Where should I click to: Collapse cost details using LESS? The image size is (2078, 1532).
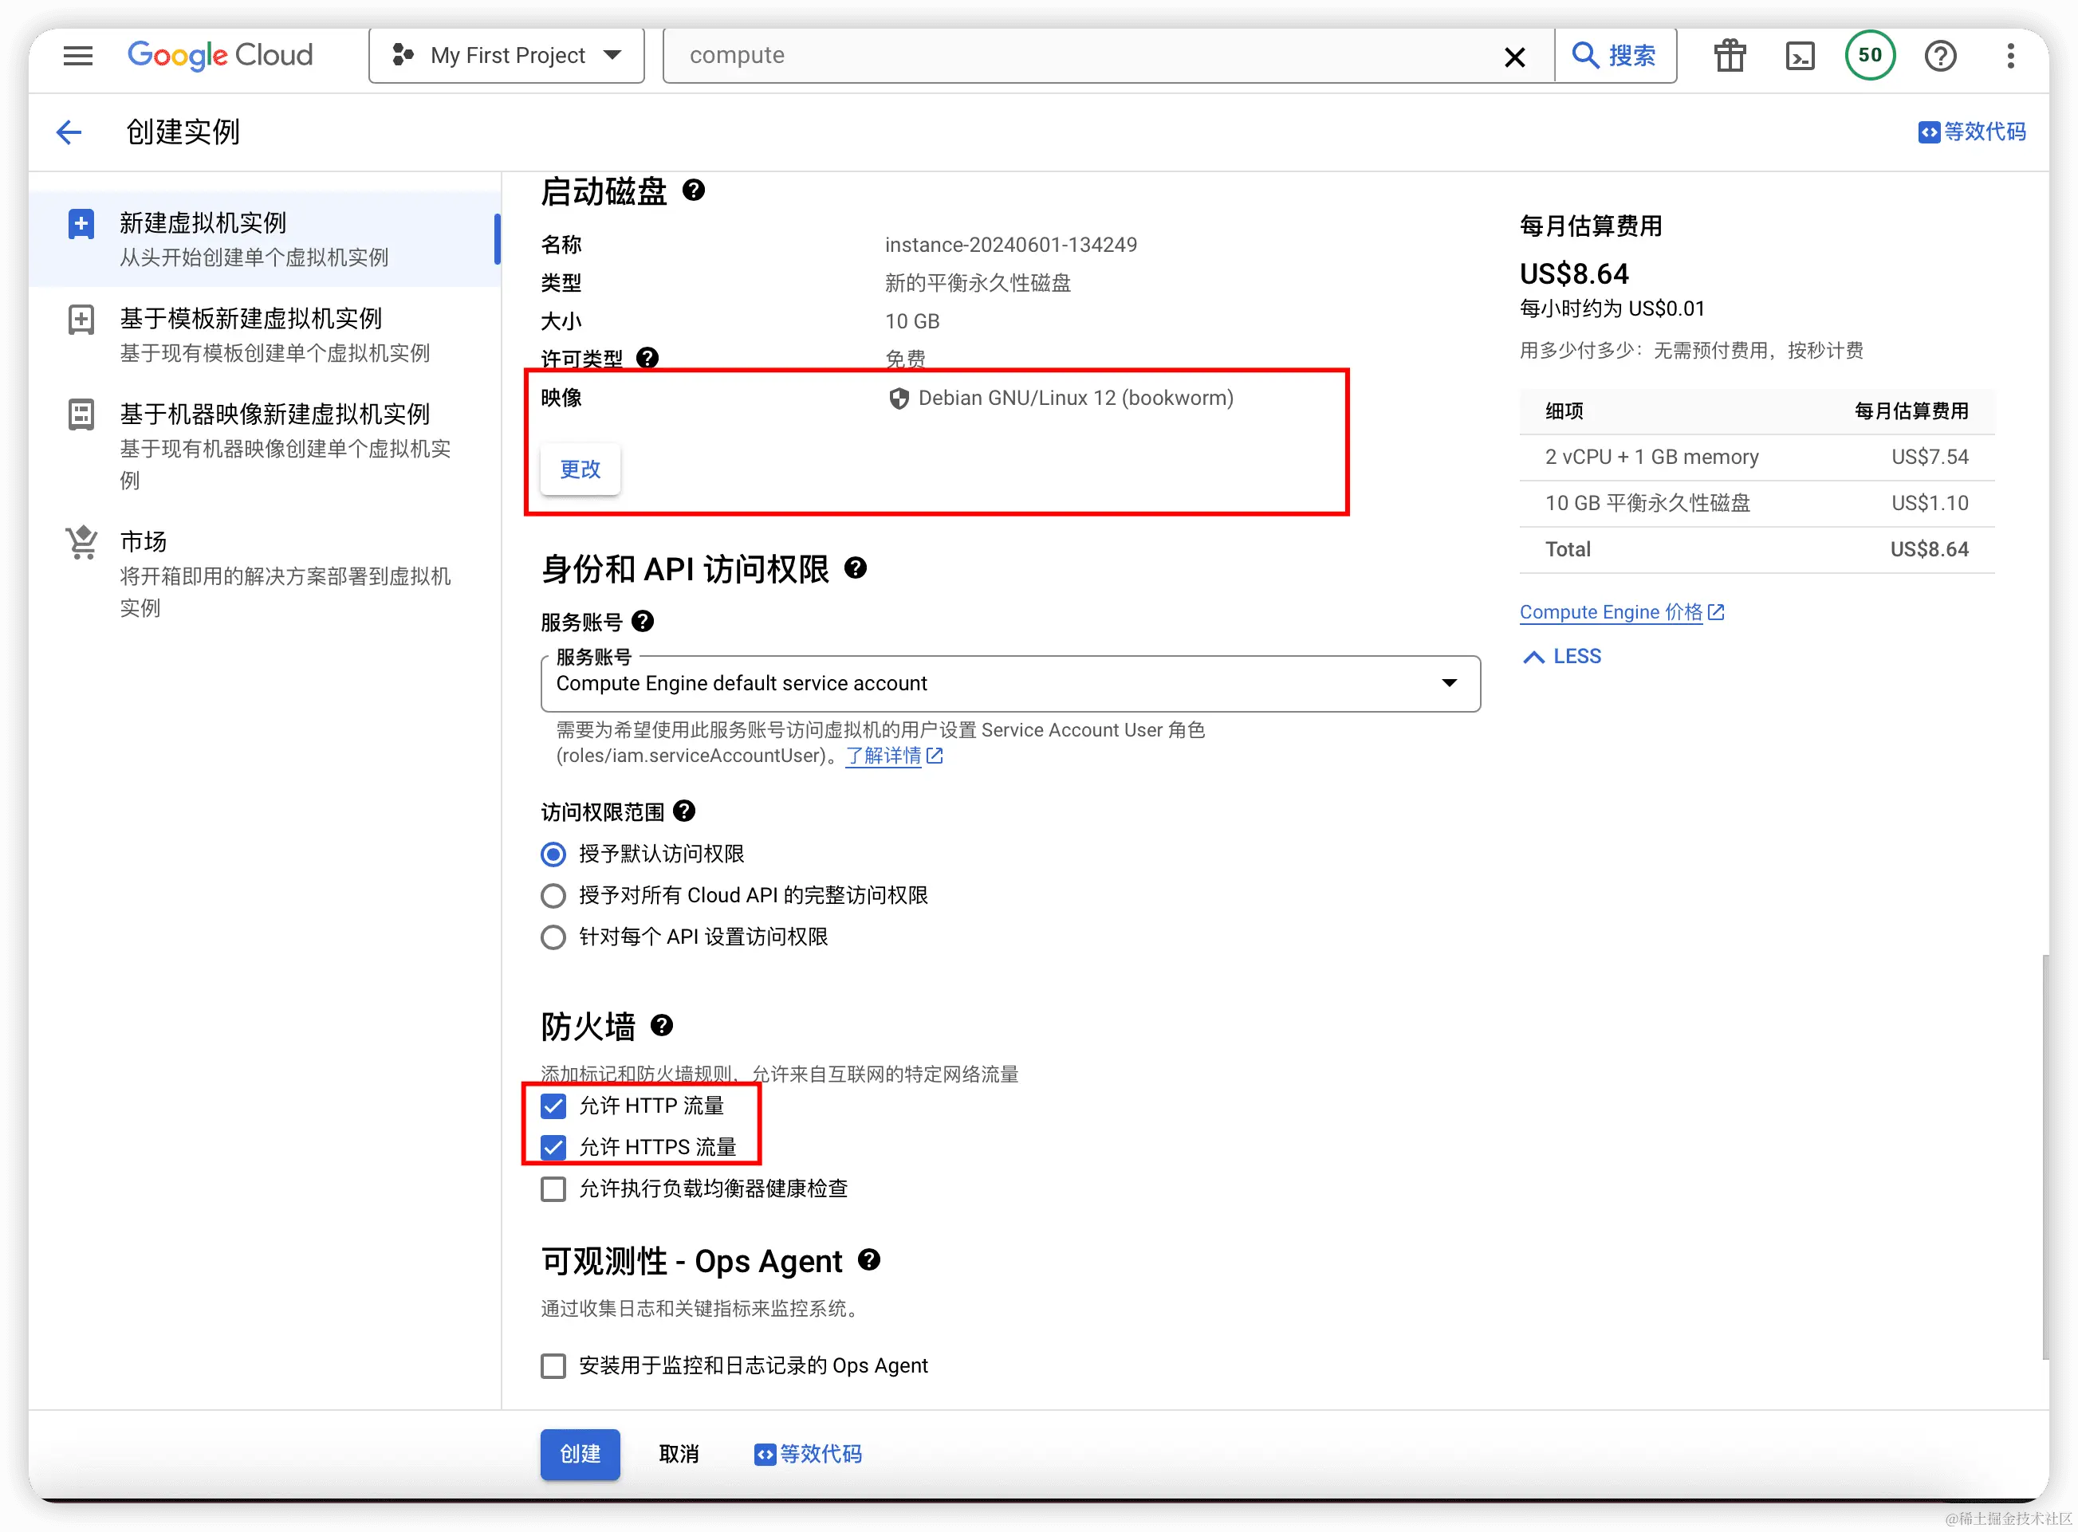(x=1560, y=656)
